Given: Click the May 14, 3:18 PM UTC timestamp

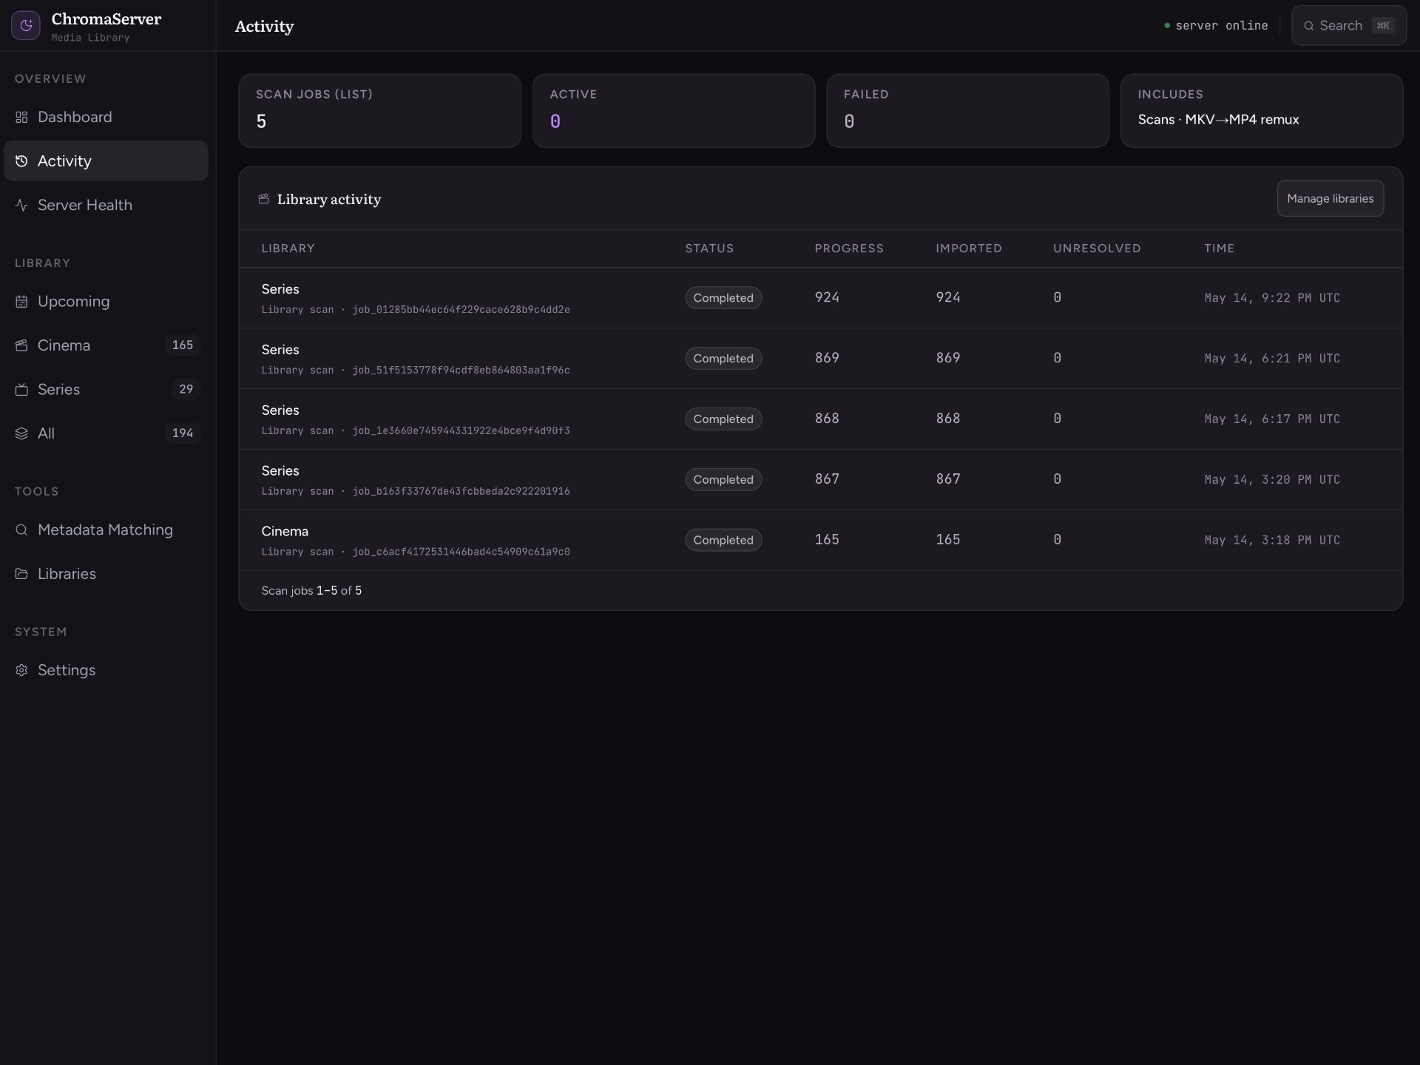Looking at the screenshot, I should 1272,541.
